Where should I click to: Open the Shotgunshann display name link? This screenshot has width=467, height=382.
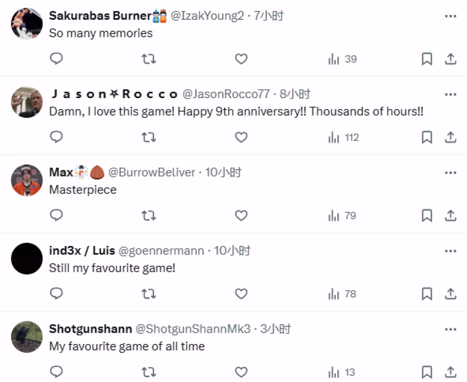click(x=90, y=329)
